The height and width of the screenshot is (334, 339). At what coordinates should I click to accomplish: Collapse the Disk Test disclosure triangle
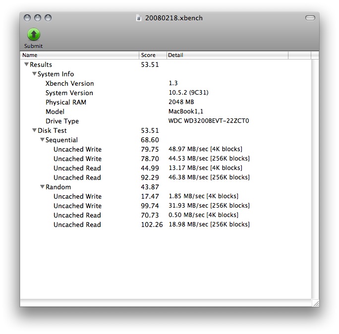[34, 130]
